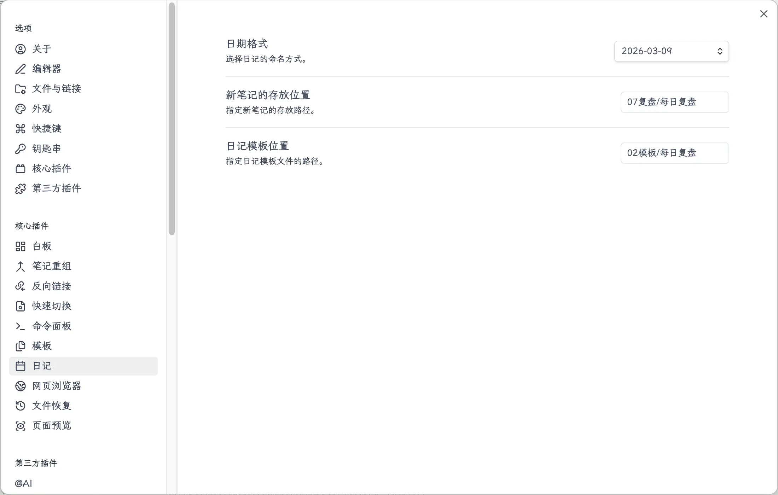Select 文件与链接 in the settings sidebar
The height and width of the screenshot is (495, 778).
57,89
